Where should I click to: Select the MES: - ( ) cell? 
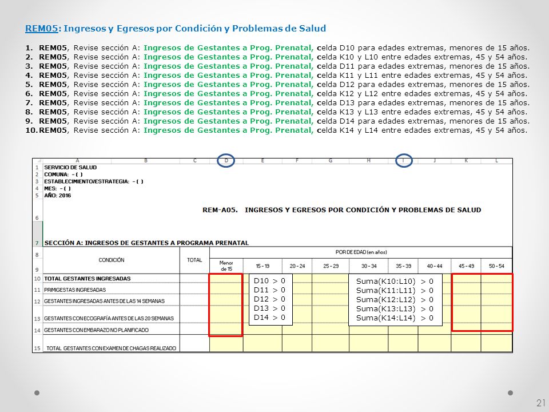click(x=57, y=188)
